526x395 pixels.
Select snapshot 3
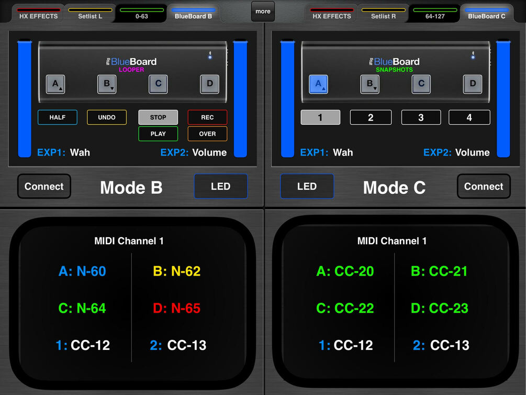(421, 117)
